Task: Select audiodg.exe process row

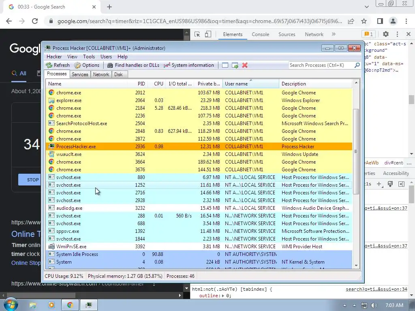Action: click(x=199, y=208)
